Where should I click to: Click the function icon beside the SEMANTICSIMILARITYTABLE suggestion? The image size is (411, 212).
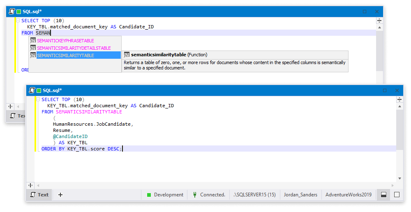(33, 55)
